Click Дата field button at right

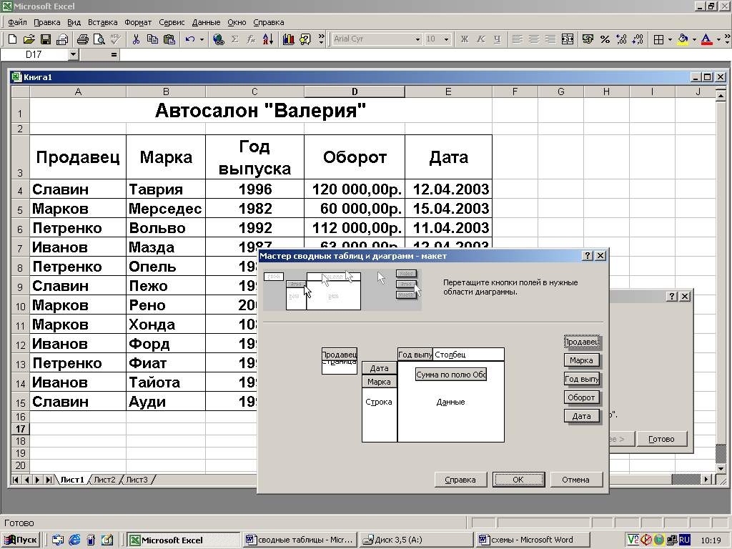pyautogui.click(x=581, y=416)
